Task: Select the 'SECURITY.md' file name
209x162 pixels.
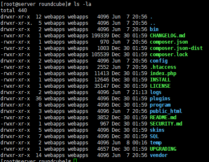Action: 166,124
